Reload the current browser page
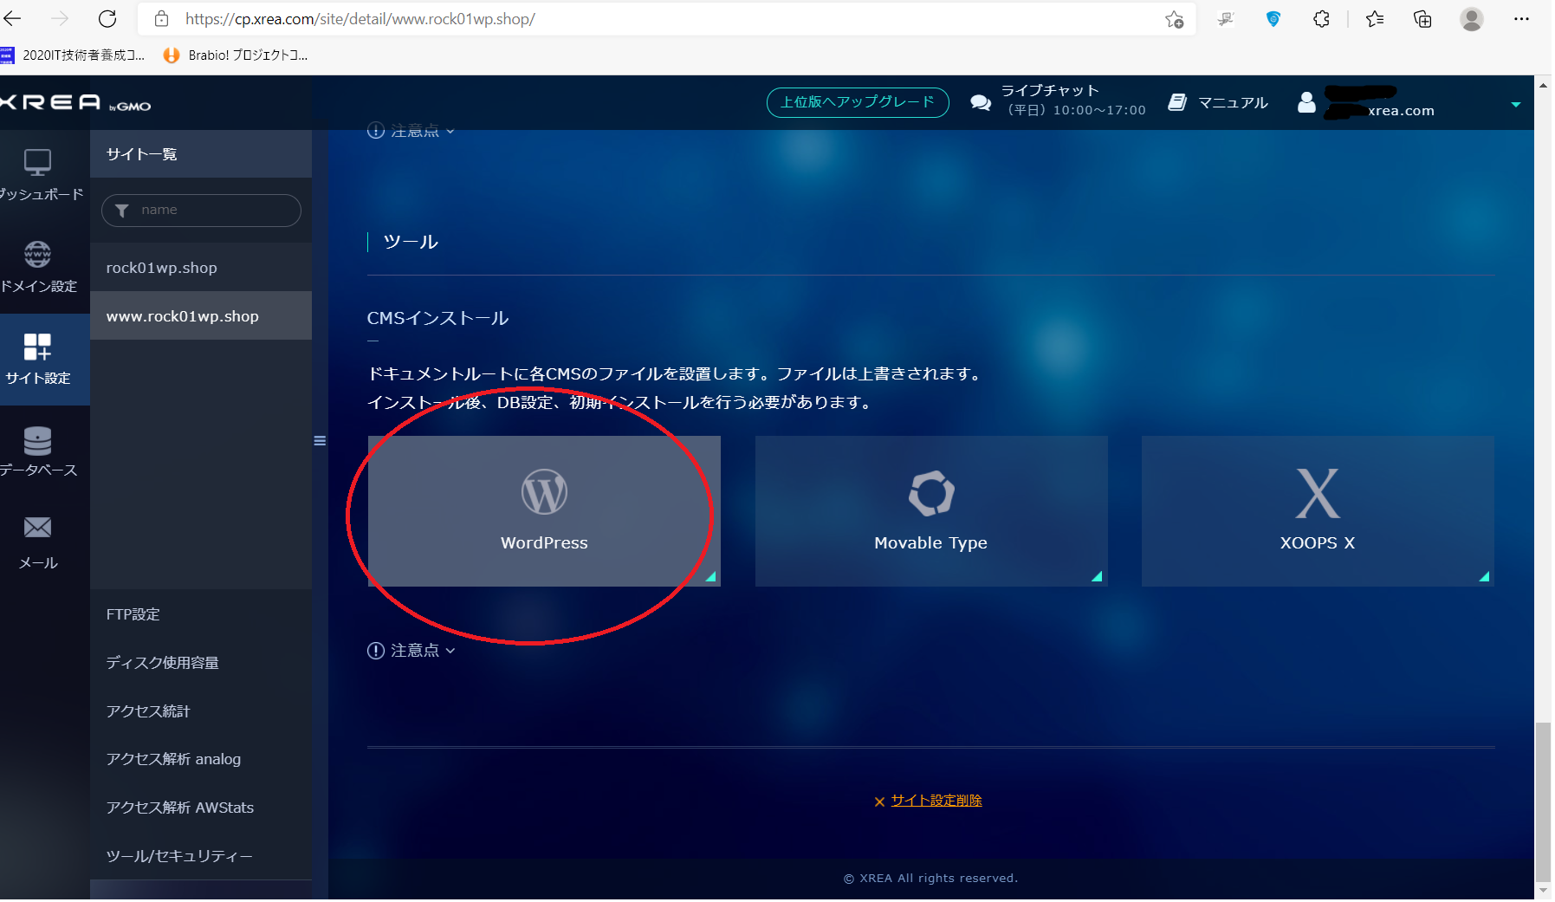This screenshot has width=1555, height=902. tap(107, 19)
